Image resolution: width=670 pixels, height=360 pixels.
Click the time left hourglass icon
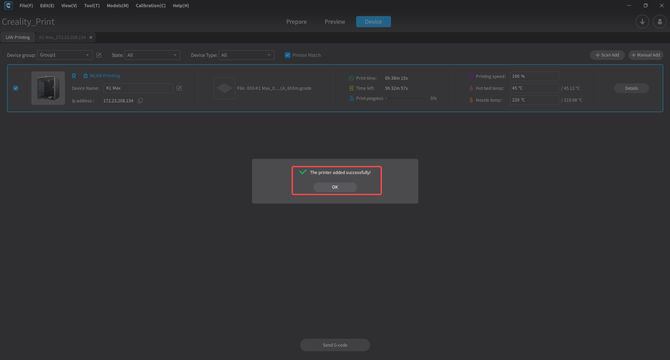[x=352, y=88]
